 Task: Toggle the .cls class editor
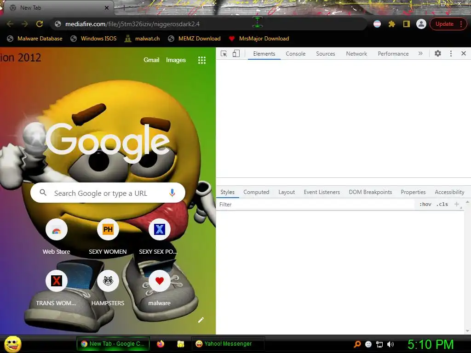(x=442, y=204)
